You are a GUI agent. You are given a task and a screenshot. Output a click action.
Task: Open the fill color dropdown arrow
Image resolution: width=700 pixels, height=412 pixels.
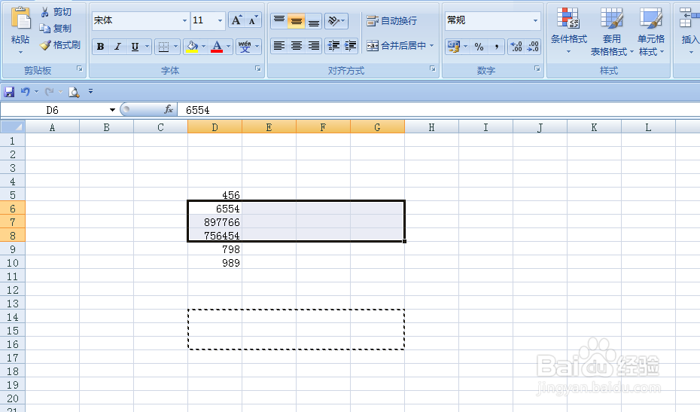pyautogui.click(x=203, y=47)
